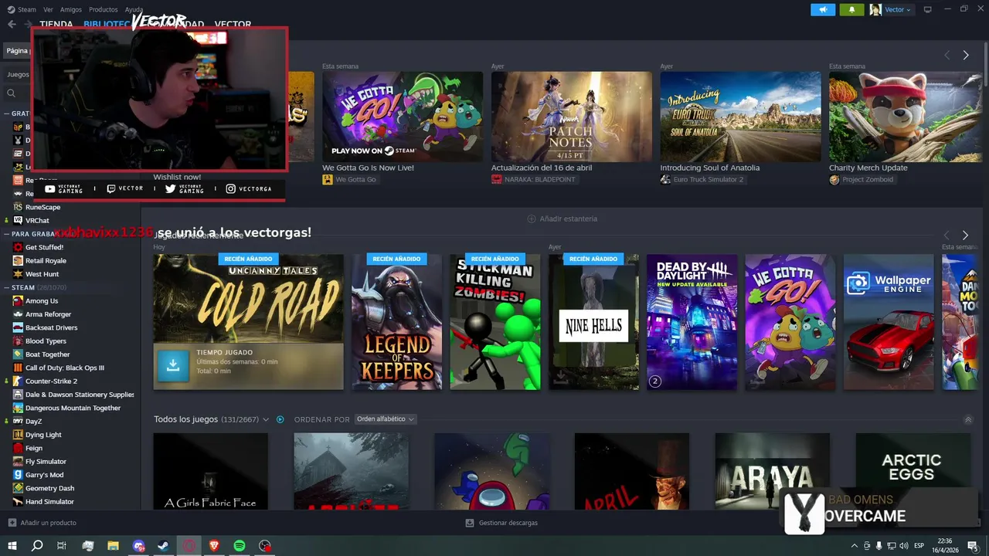Viewport: 989px width, 556px height.
Task: Click the Backseat Drivers icon in sidebar
Action: (18, 327)
